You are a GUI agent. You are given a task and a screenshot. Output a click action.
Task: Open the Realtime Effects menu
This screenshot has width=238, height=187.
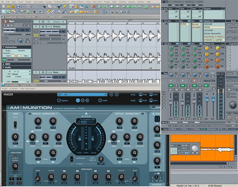pyautogui.click(x=61, y=2)
